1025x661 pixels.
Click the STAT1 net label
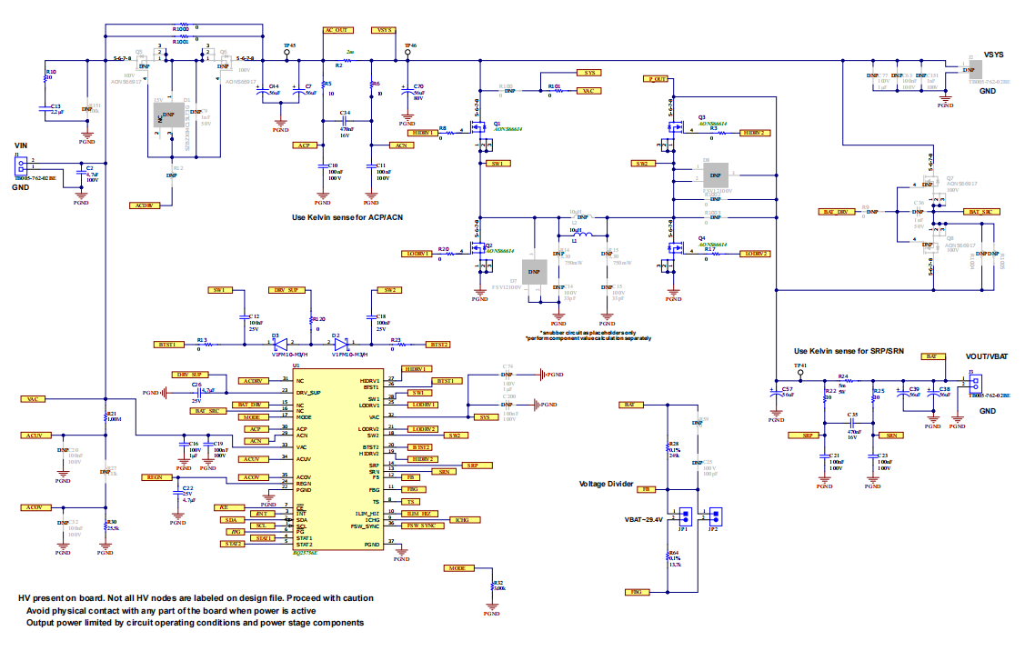(x=262, y=538)
